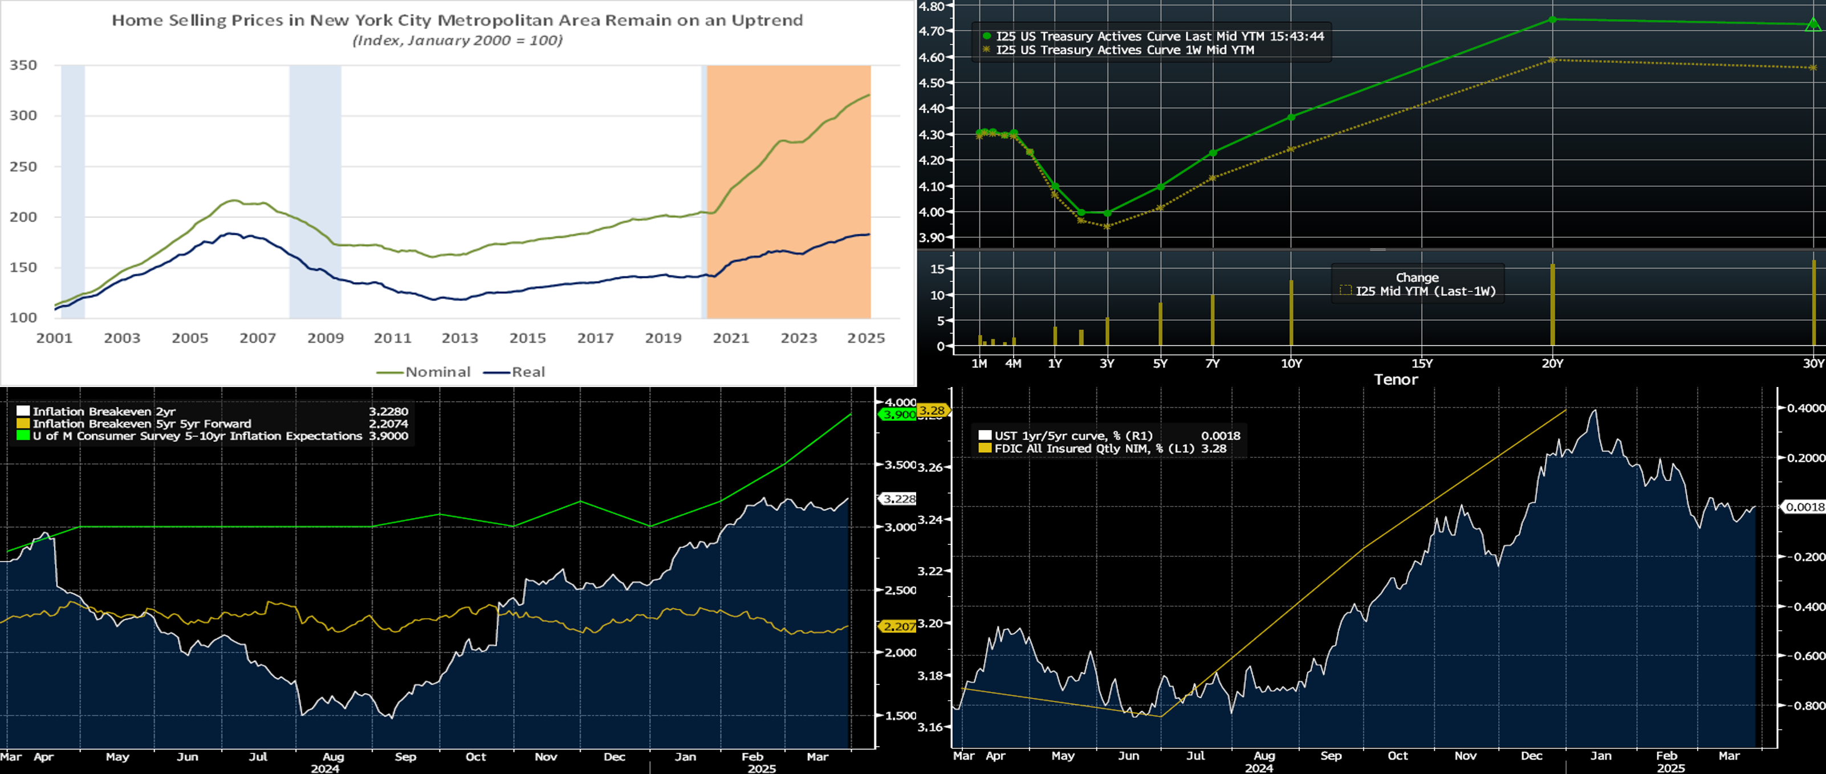This screenshot has width=1826, height=774.
Task: Select the green 20Y yield curve data point
Action: pos(1552,20)
